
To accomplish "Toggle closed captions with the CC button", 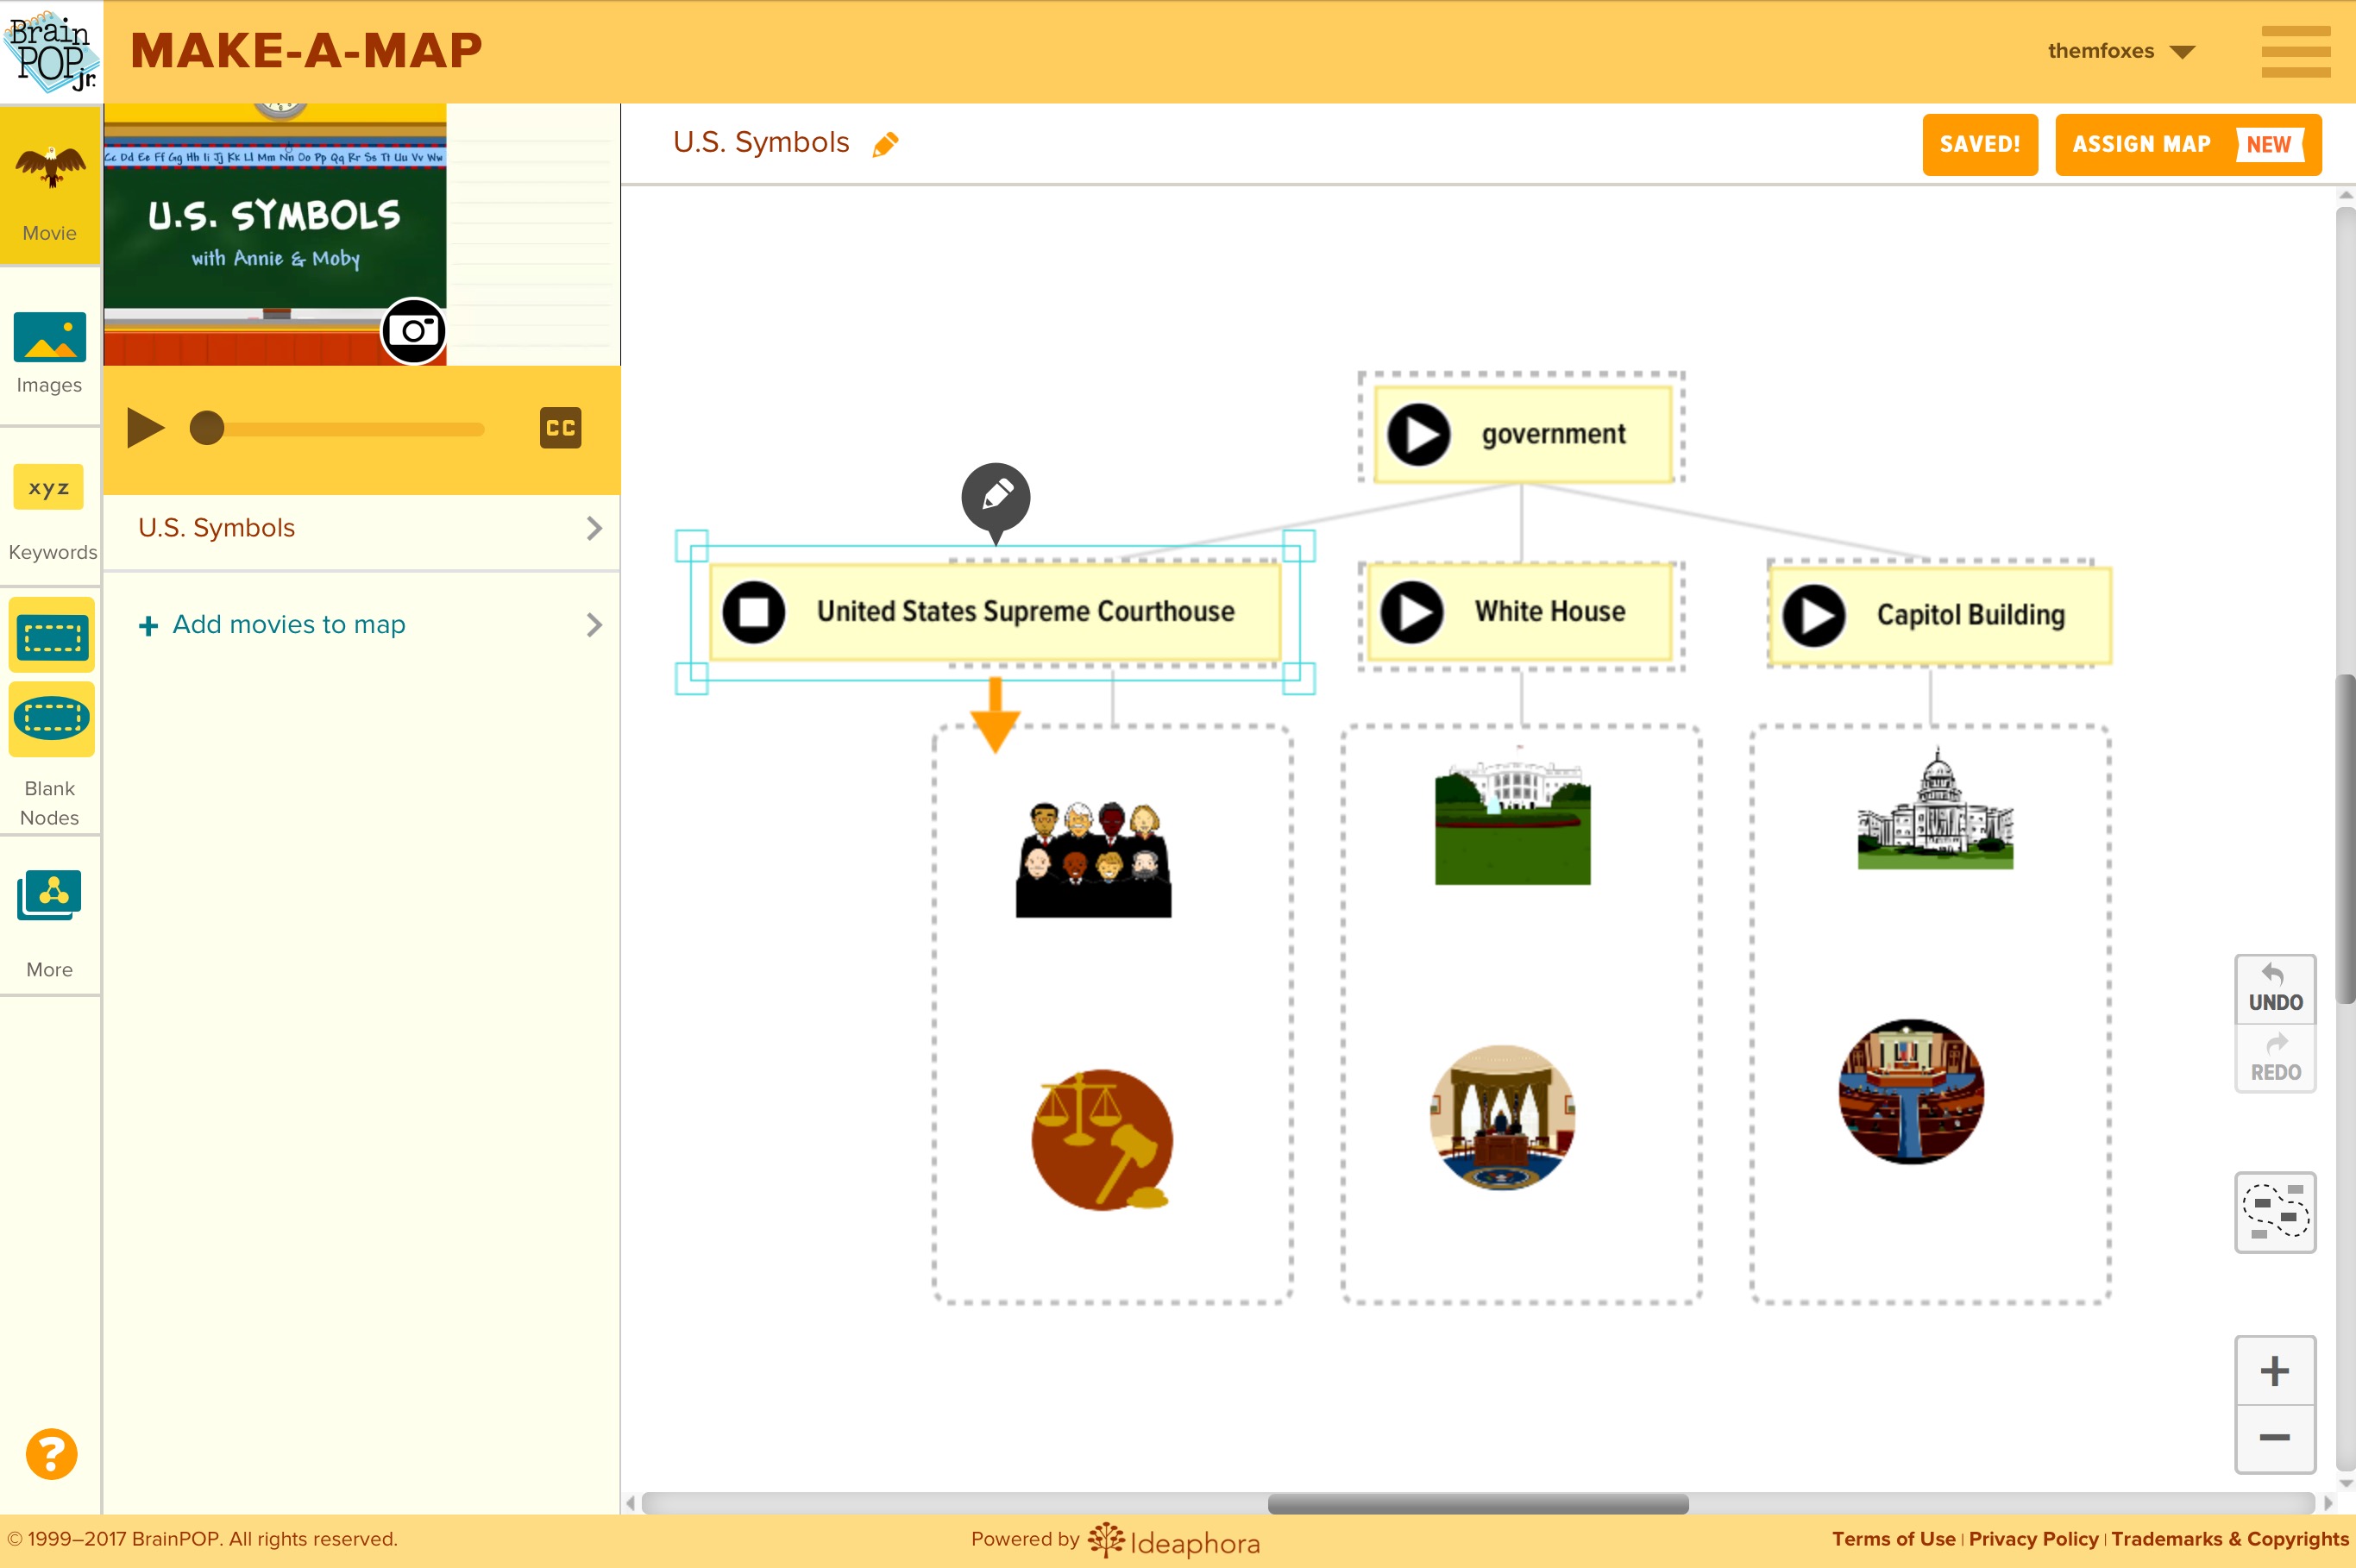I will (x=560, y=428).
